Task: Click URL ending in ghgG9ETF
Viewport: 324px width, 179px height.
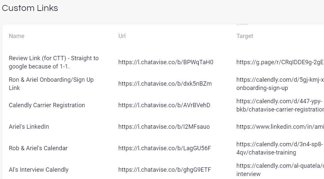Action: pos(165,170)
